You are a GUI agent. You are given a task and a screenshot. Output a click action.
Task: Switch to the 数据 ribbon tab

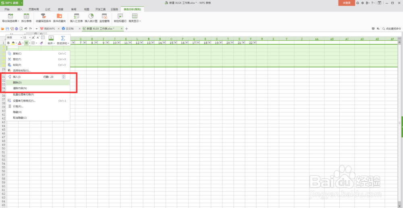click(61, 9)
